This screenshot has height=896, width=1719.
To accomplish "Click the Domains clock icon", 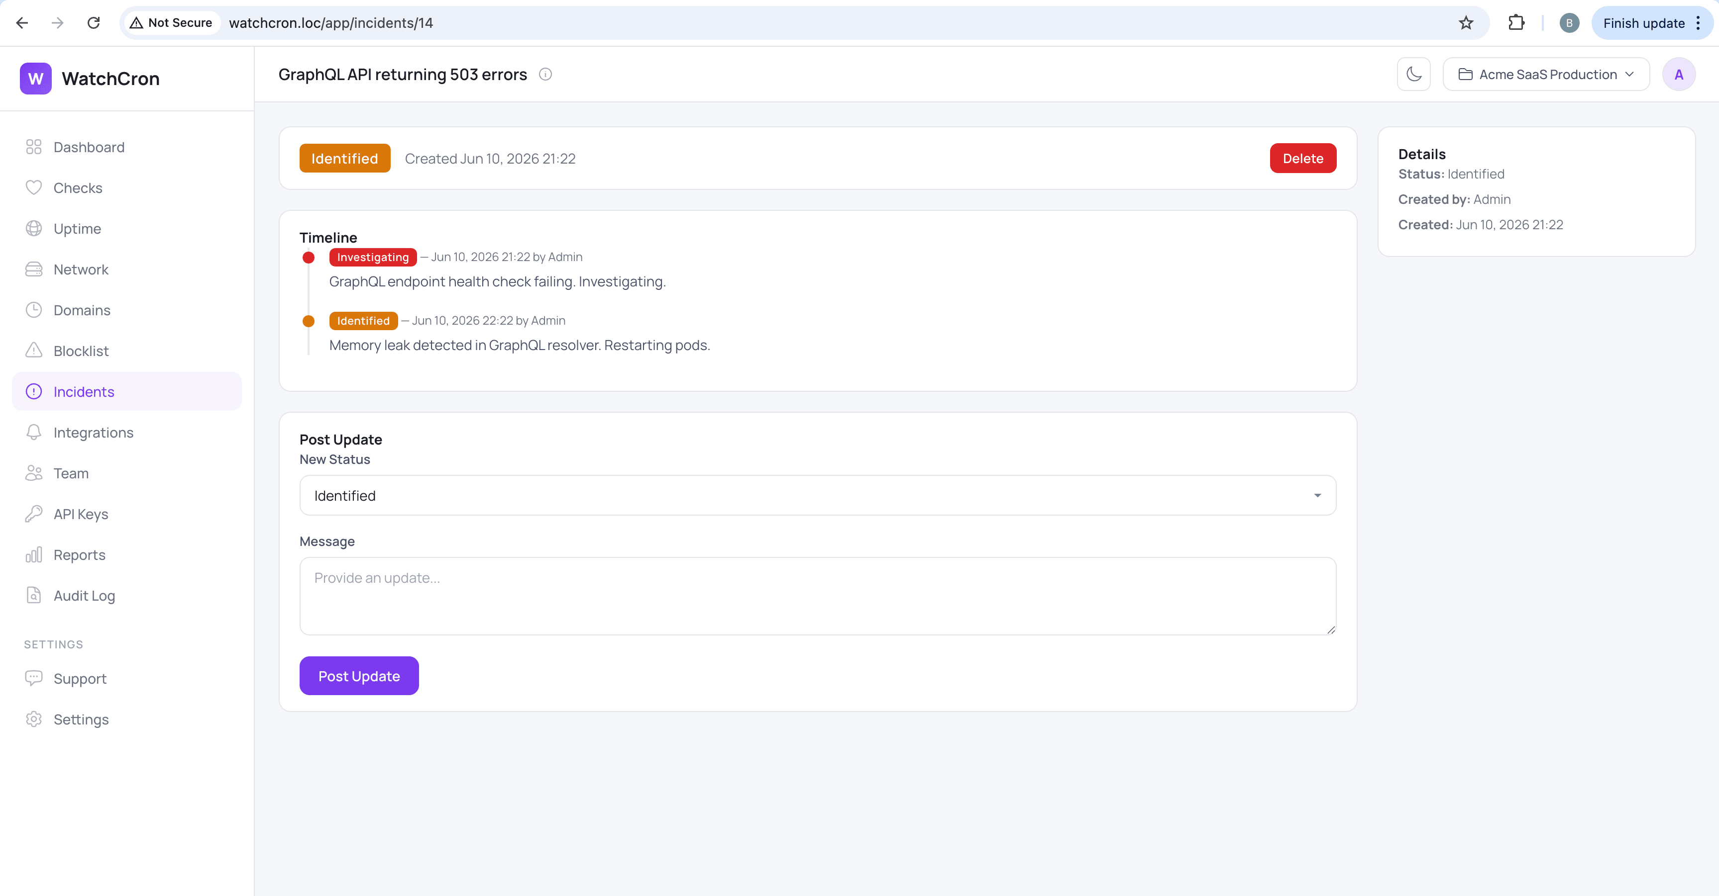I will [33, 309].
